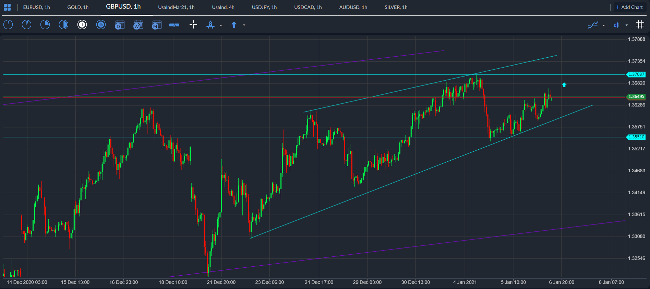Switch to the USDJPY, 1h tab

[x=264, y=7]
